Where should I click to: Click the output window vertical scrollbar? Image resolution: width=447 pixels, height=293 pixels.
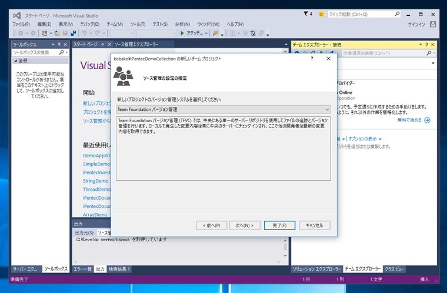285,248
